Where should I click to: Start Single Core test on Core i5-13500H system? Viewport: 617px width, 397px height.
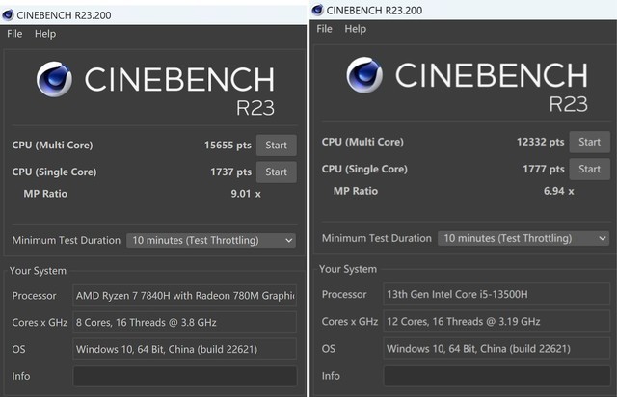point(589,170)
